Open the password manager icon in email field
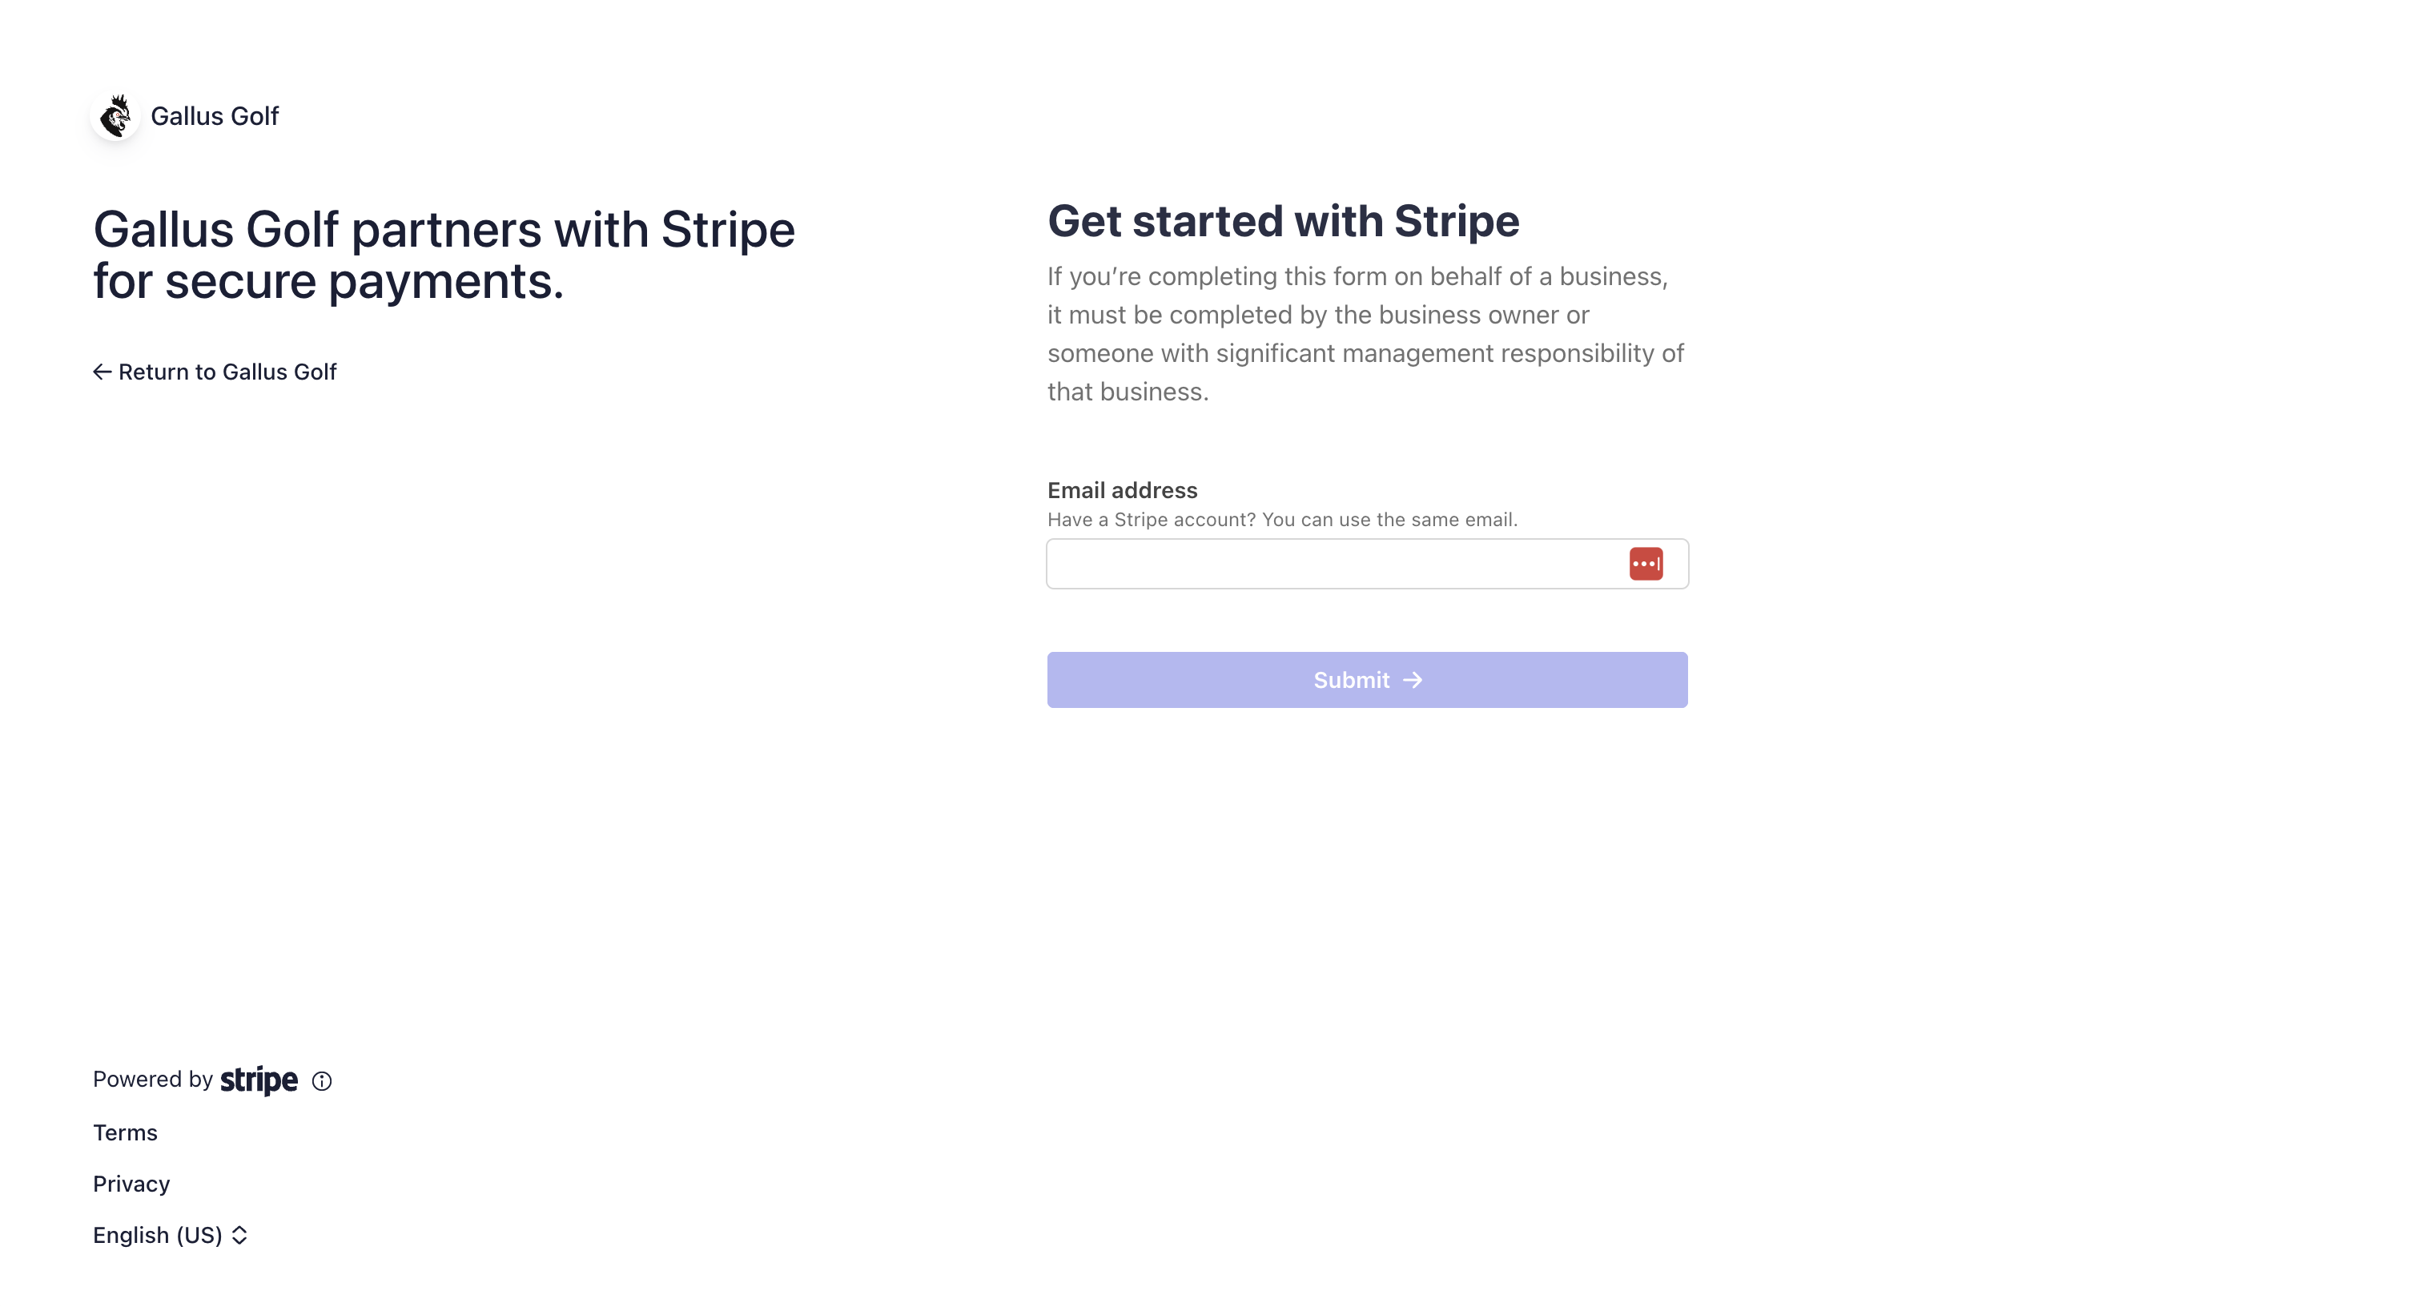This screenshot has height=1307, width=2412. pyautogui.click(x=1645, y=564)
